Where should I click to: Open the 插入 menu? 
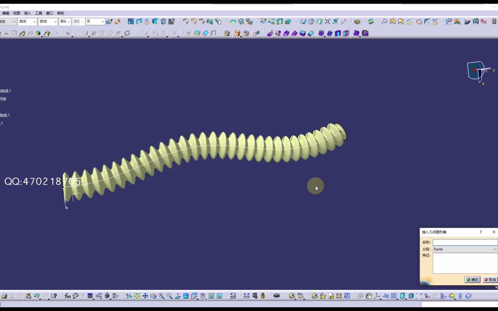point(27,13)
